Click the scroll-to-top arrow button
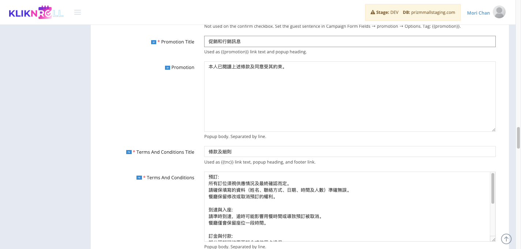This screenshot has height=249, width=521. [506, 239]
